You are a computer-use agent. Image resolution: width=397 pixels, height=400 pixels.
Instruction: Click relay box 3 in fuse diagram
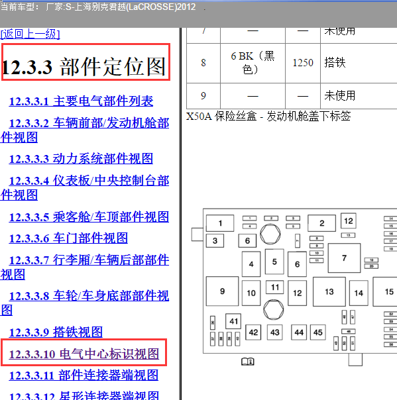215,240
